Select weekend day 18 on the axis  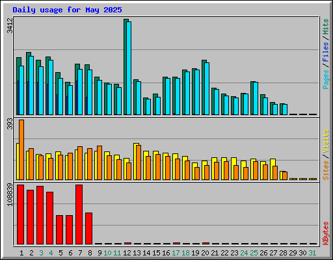coord(185,253)
